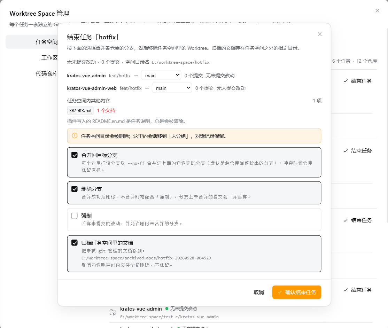388x328 pixels.
Task: Click the 取消 button
Action: (258, 292)
